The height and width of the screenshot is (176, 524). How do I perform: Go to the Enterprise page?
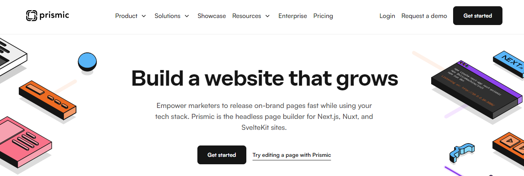pos(293,16)
